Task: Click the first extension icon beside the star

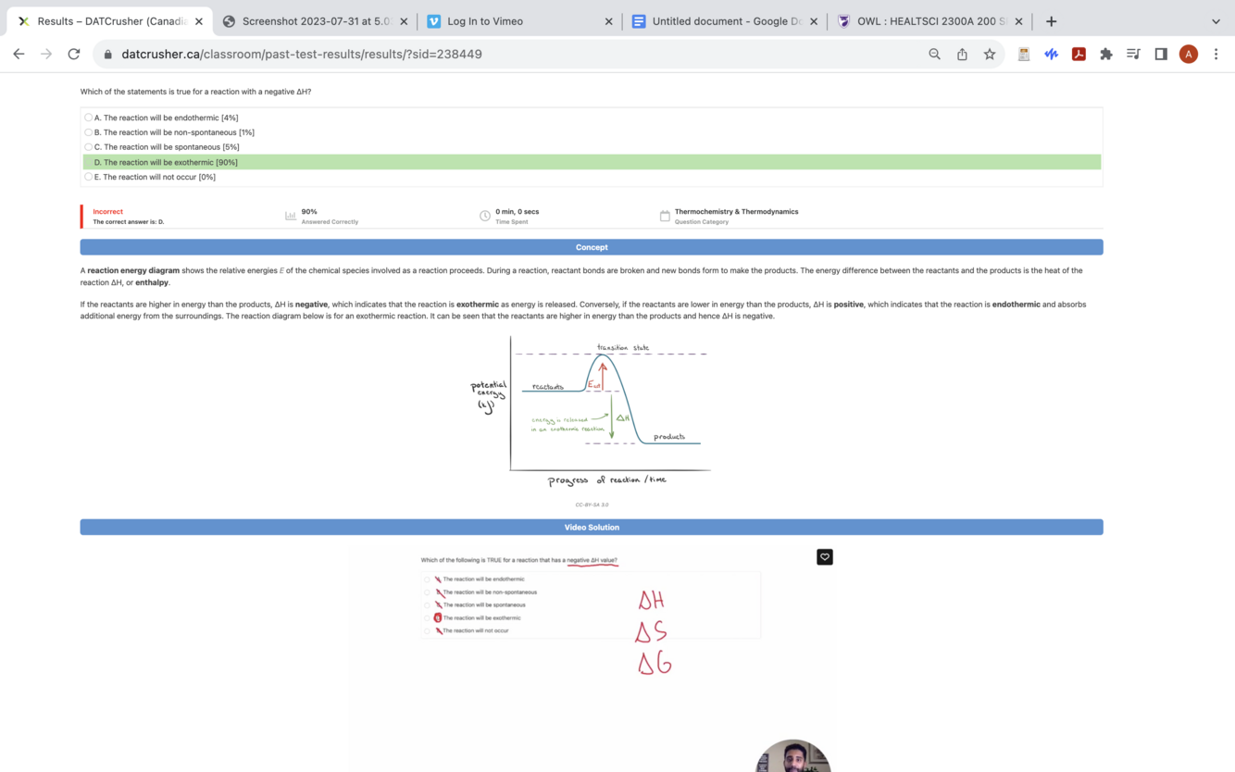Action: [x=1023, y=54]
